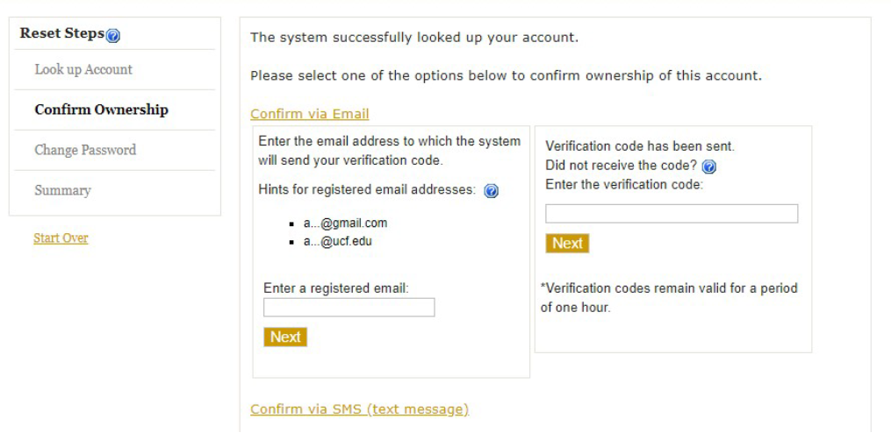Click the Start Over link
891x433 pixels.
click(x=61, y=238)
